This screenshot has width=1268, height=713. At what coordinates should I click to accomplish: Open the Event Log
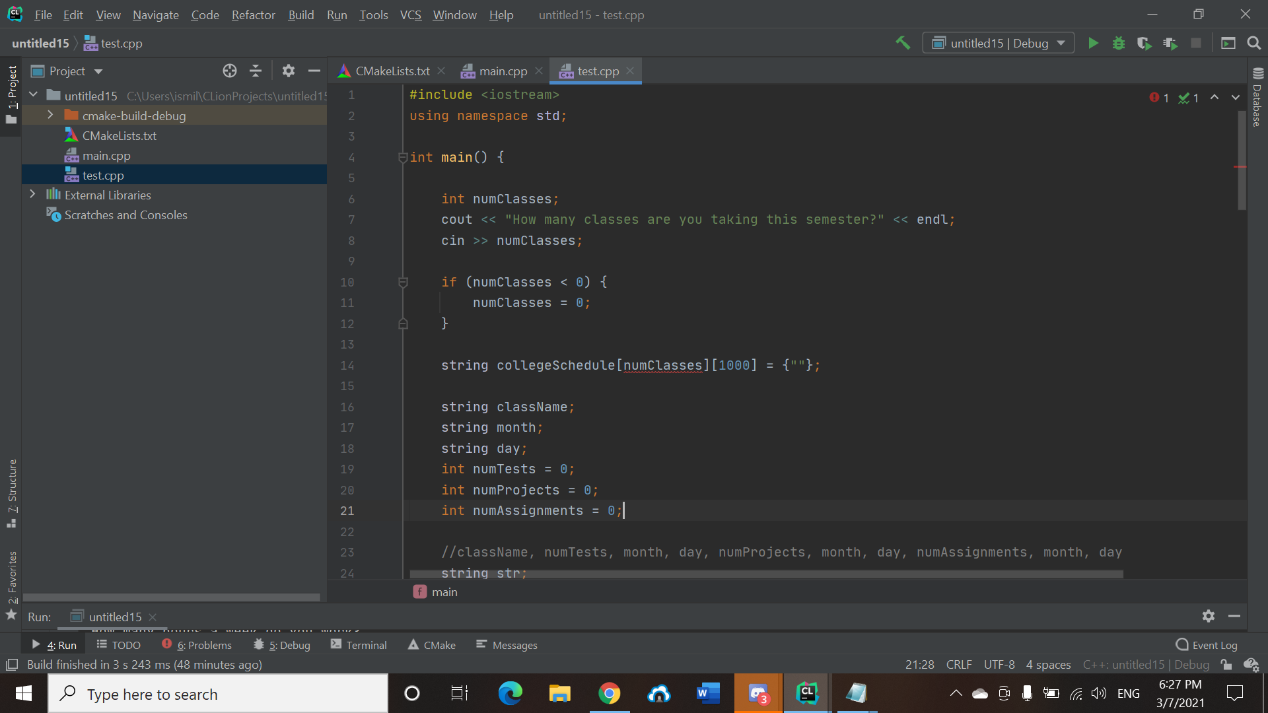[x=1207, y=645]
